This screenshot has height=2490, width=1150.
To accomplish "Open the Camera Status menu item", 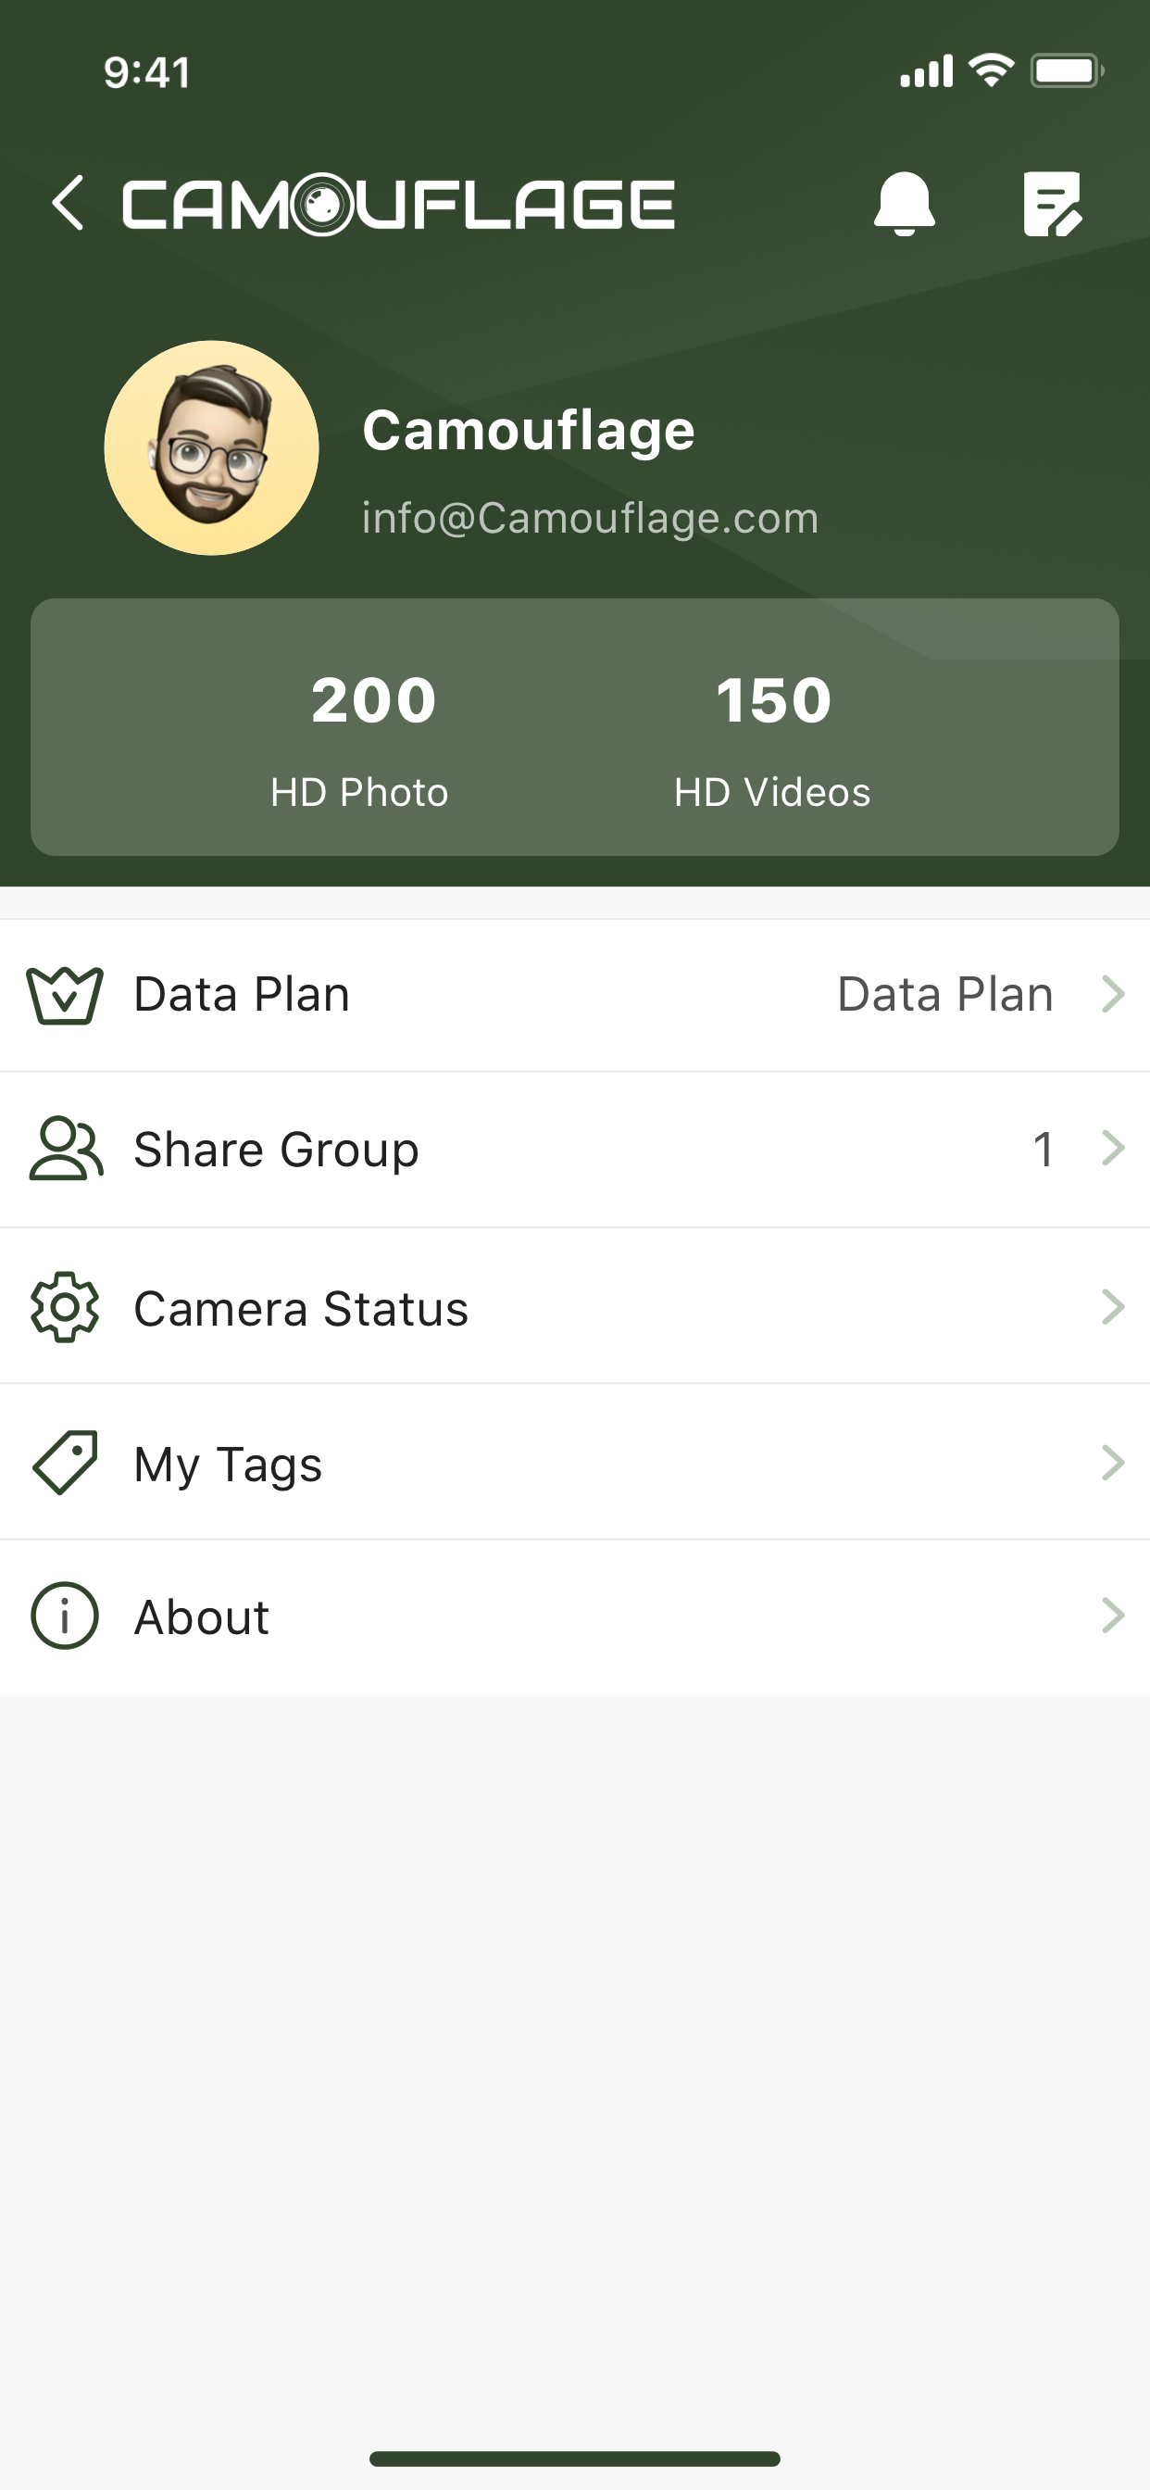I will coord(575,1307).
